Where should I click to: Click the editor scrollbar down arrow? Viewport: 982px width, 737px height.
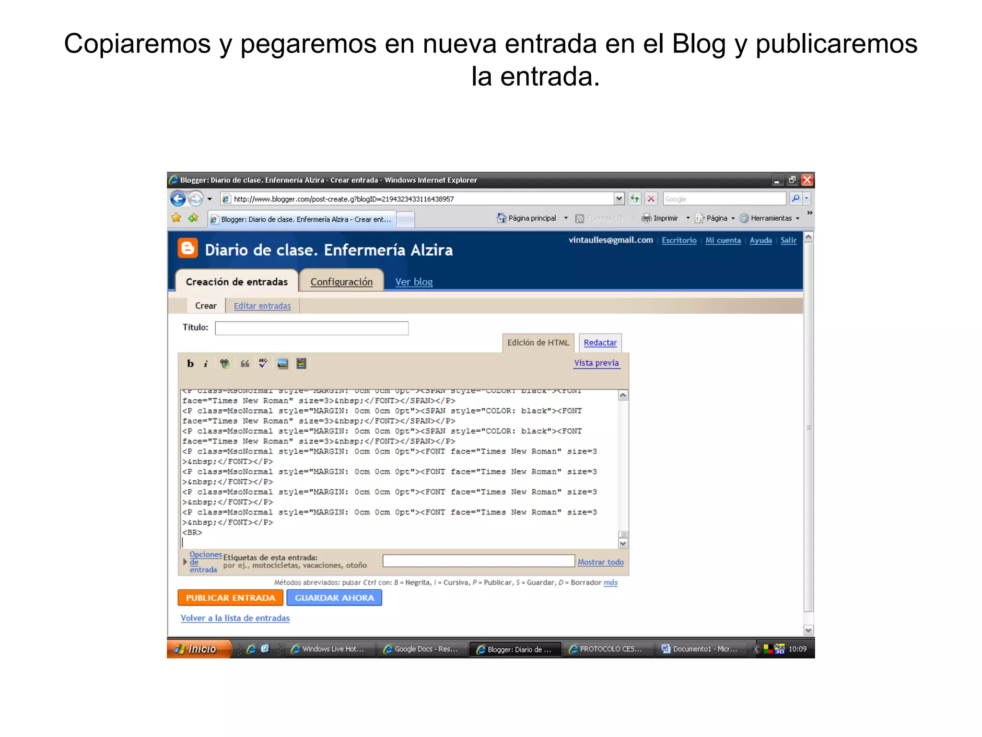[x=623, y=544]
